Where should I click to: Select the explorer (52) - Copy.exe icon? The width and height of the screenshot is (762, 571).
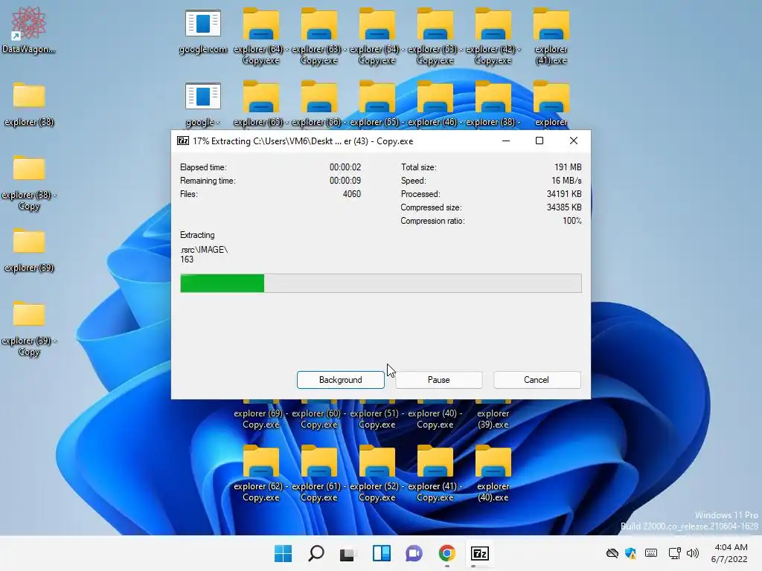(377, 473)
